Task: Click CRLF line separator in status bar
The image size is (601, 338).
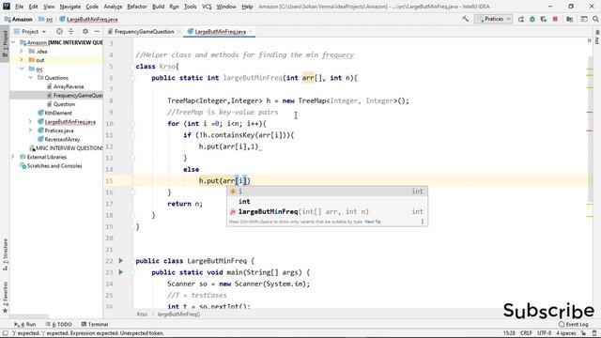Action: coord(526,333)
